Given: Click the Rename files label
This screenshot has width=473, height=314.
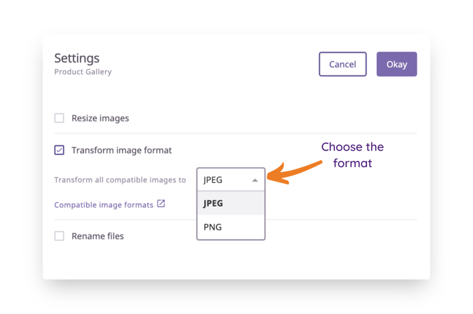Looking at the screenshot, I should (98, 236).
